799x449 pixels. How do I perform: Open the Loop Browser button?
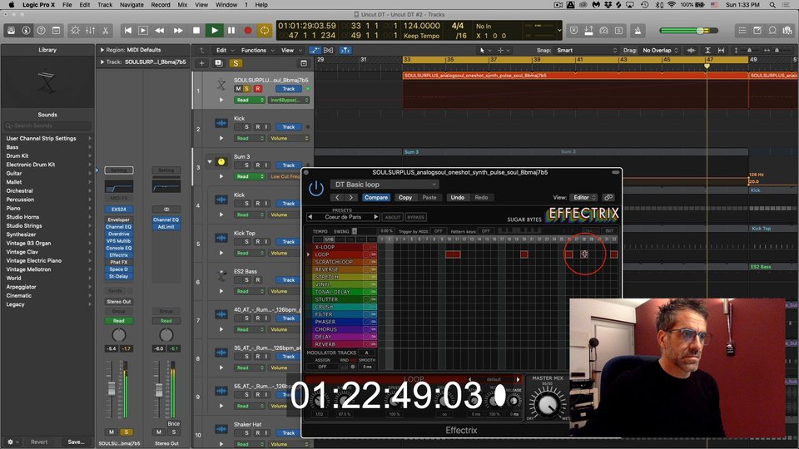tap(772, 31)
